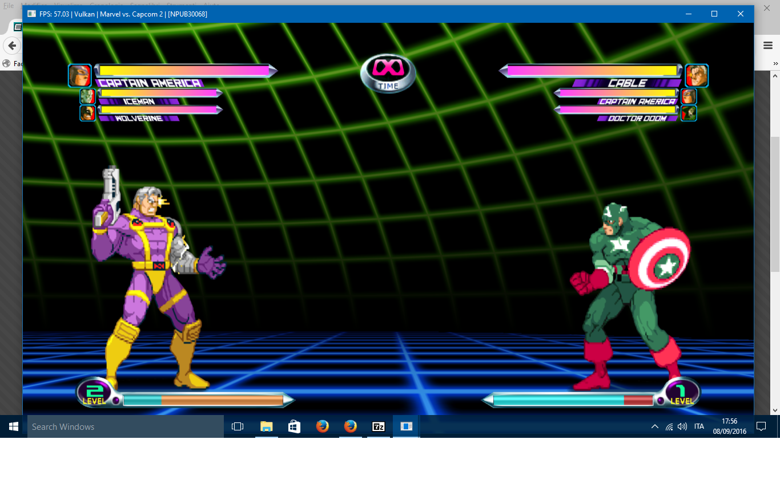Click the DOCTOR DOOM name label
This screenshot has height=488, width=780.
[x=637, y=119]
